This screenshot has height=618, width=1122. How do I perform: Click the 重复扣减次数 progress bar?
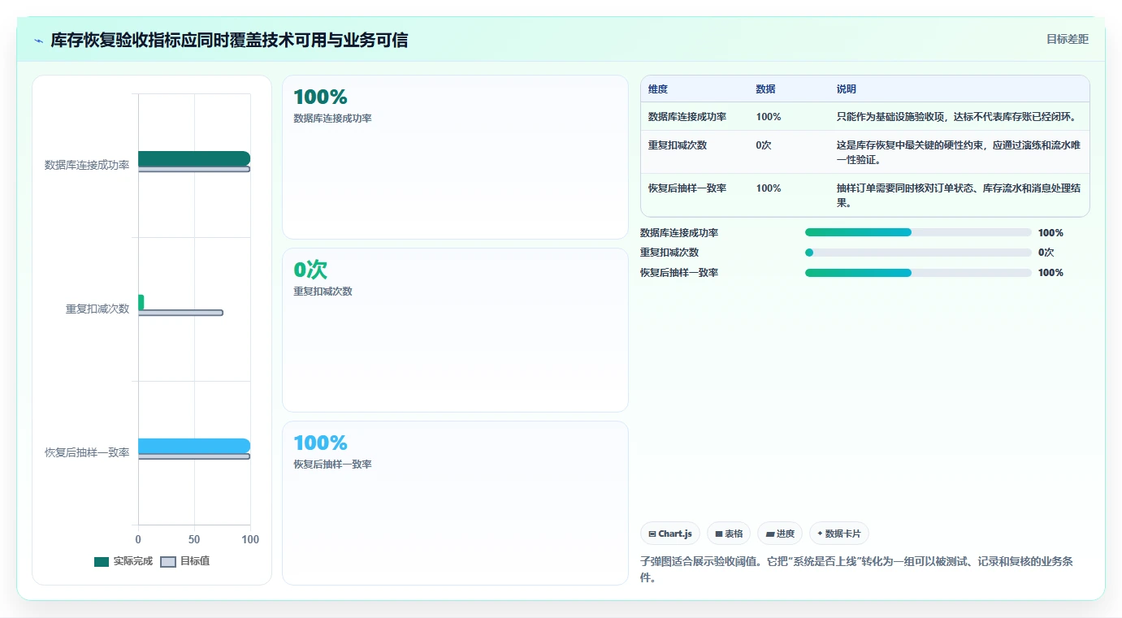[918, 253]
